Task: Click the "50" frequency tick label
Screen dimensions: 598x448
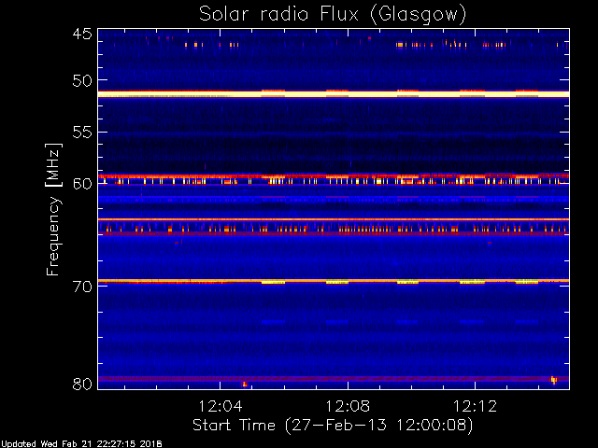Action: point(82,80)
